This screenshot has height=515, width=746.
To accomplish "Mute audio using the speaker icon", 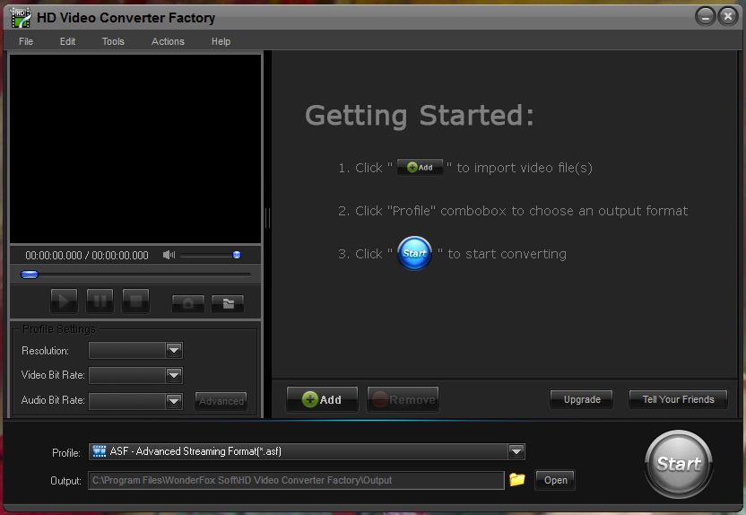I will click(169, 256).
